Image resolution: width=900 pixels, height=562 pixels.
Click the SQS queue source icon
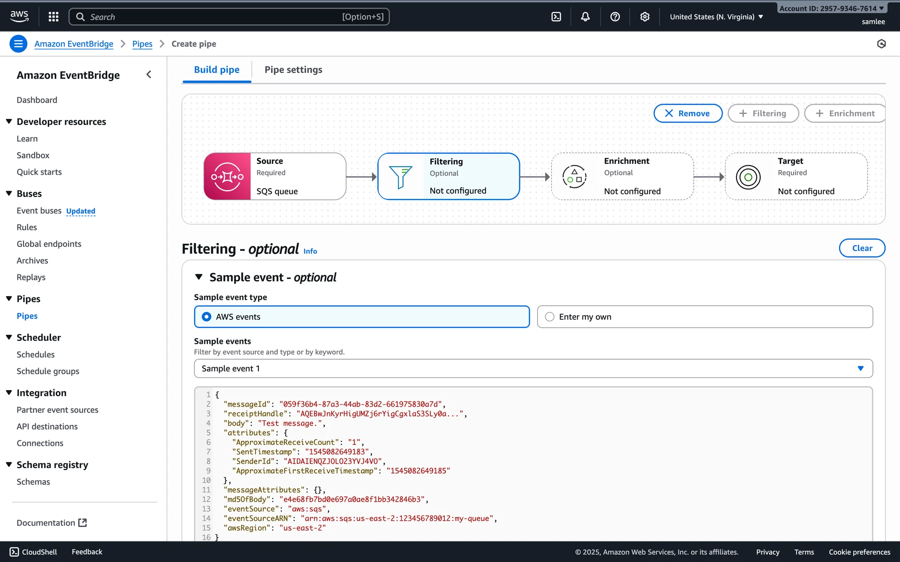pyautogui.click(x=227, y=177)
